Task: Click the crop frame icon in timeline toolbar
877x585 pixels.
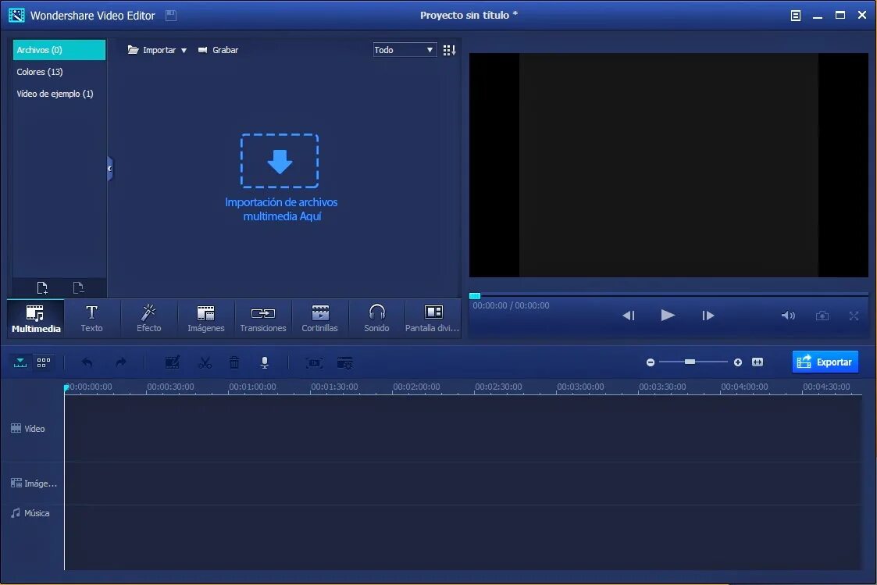Action: click(x=315, y=363)
